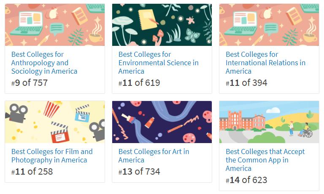This screenshot has height=194, width=324.
Task: Visit Best Colleges for Film and Photography
Action: (x=52, y=156)
